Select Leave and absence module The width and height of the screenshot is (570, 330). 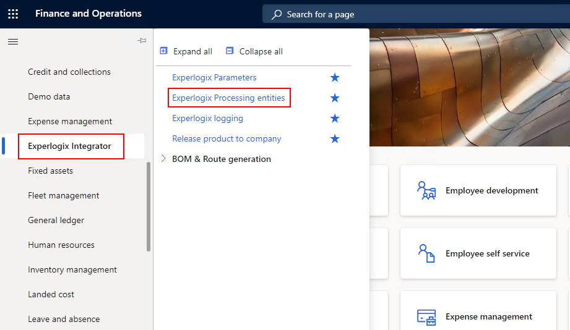[x=64, y=319]
